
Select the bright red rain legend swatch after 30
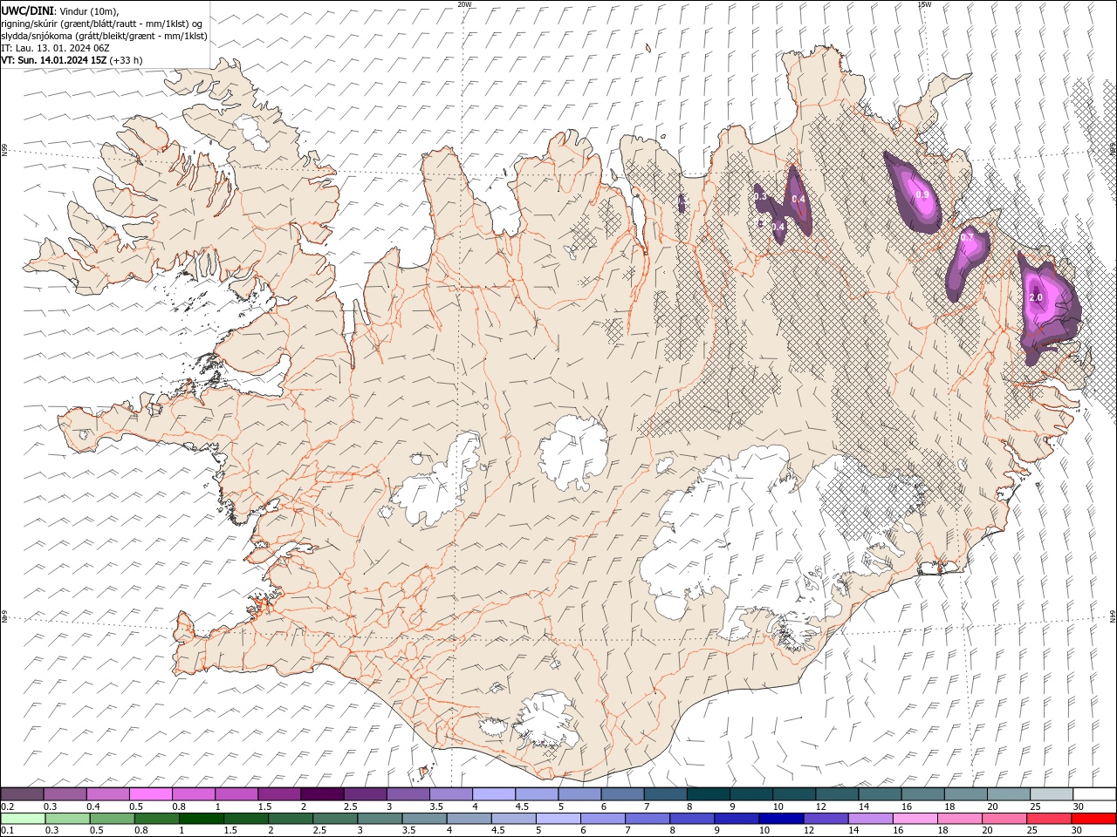[1094, 819]
